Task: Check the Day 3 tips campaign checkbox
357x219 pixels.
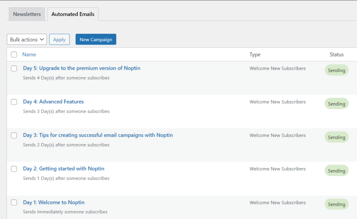Action: coord(14,135)
